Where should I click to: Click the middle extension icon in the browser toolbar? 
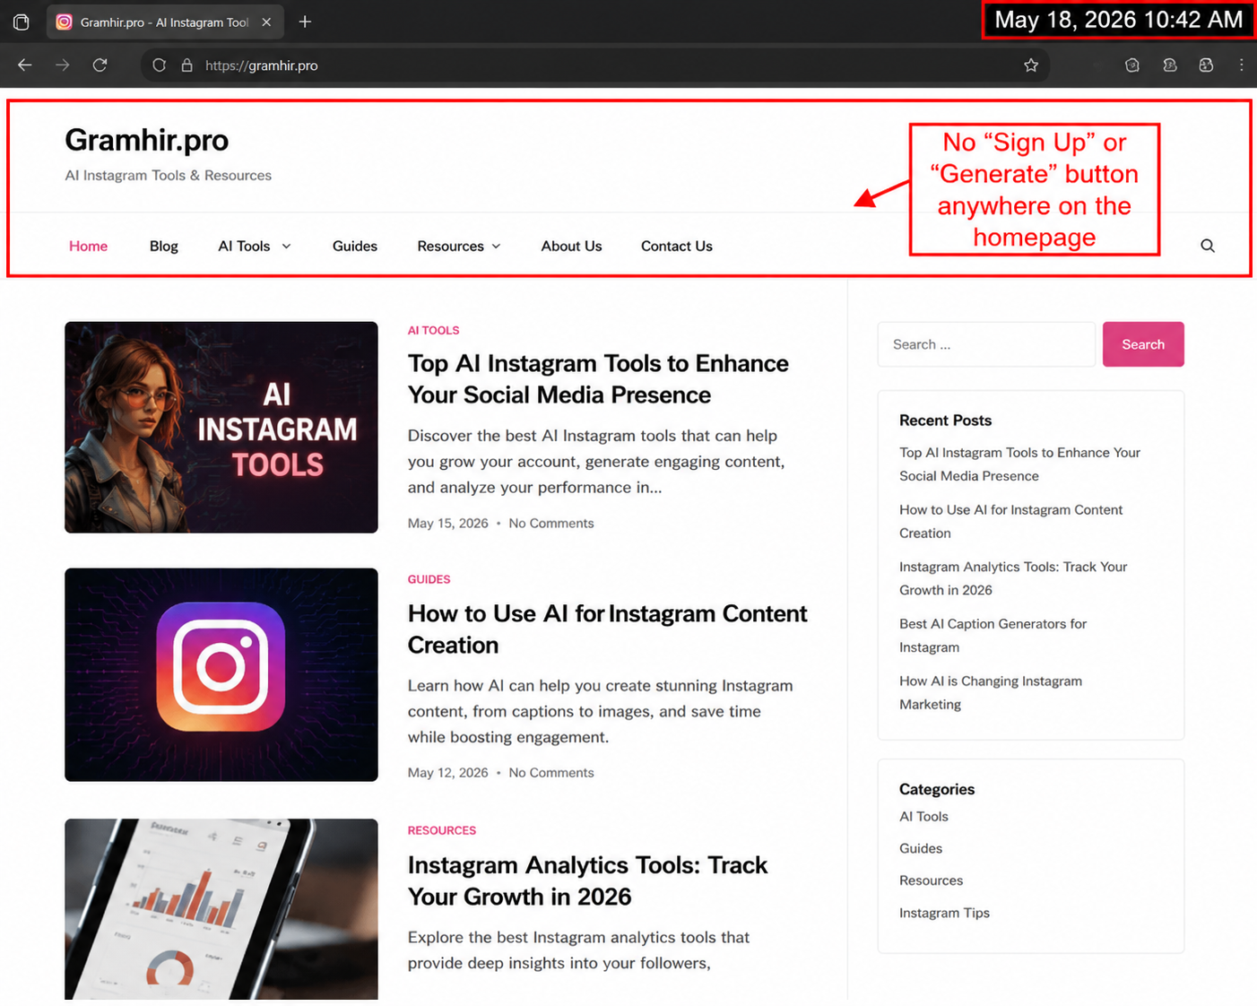[1169, 65]
